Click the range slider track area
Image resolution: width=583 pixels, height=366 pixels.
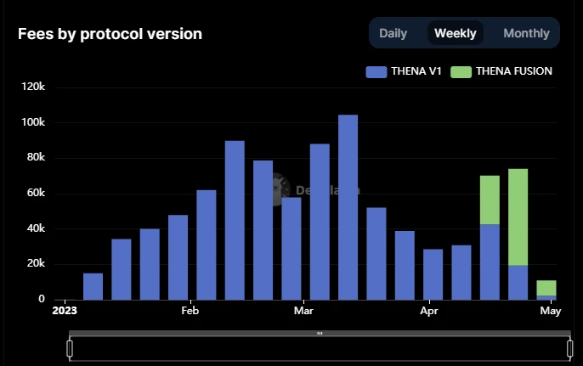320,348
